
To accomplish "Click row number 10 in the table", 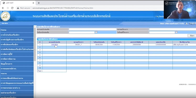I will [x=40, y=68].
